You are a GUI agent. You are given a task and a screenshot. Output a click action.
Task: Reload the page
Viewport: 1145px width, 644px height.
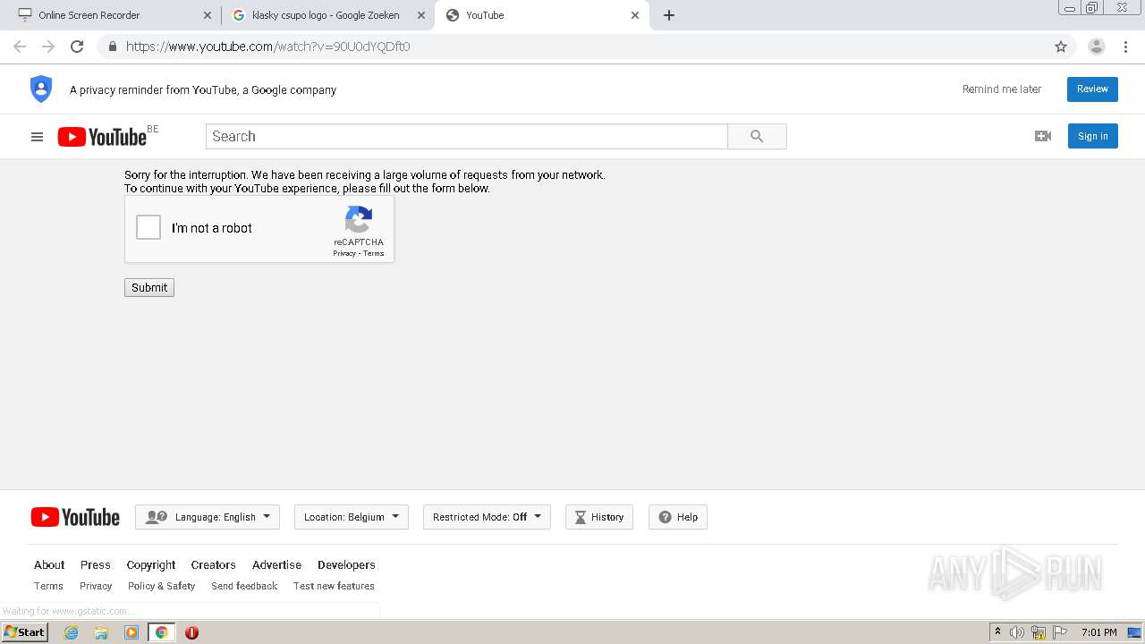click(x=77, y=47)
